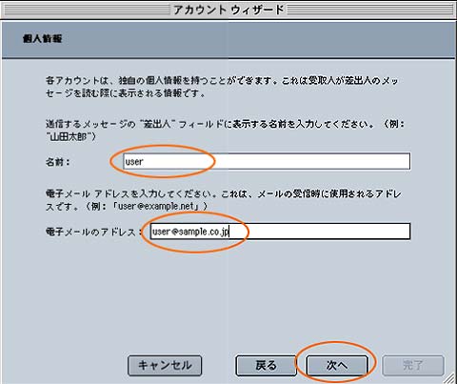This screenshot has width=457, height=384.
Task: Click the instruction text mentioning 山田太郎
Action: point(225,131)
